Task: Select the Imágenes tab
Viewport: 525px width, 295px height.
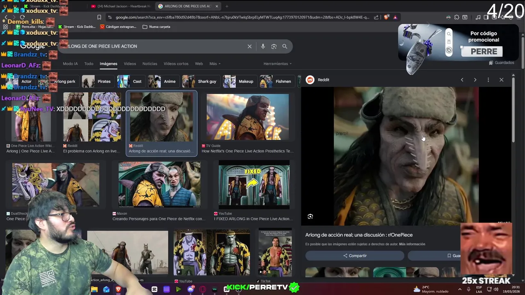Action: point(108,64)
